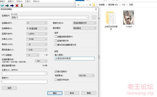Screen dimensions: 157x97
Task: Open the 压缩格式 7z dropdown
Action: click(x=37, y=23)
